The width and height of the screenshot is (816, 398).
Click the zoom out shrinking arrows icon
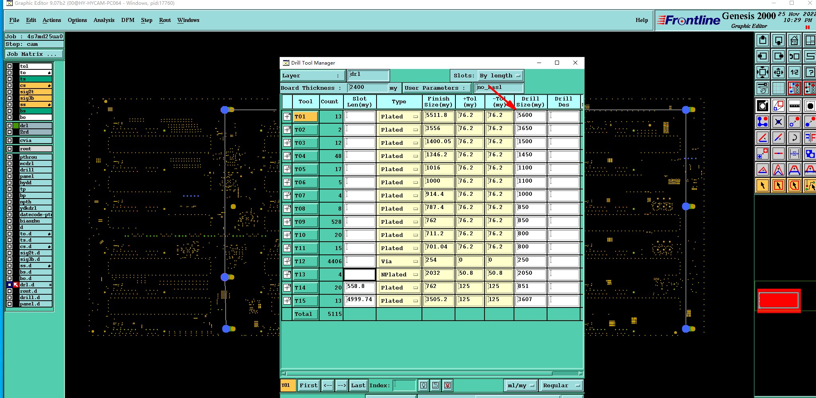tap(779, 72)
